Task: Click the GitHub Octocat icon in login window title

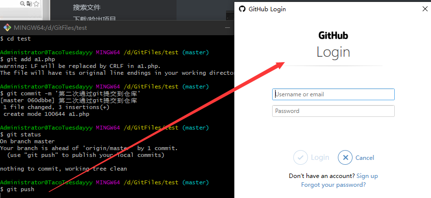Action: point(242,9)
